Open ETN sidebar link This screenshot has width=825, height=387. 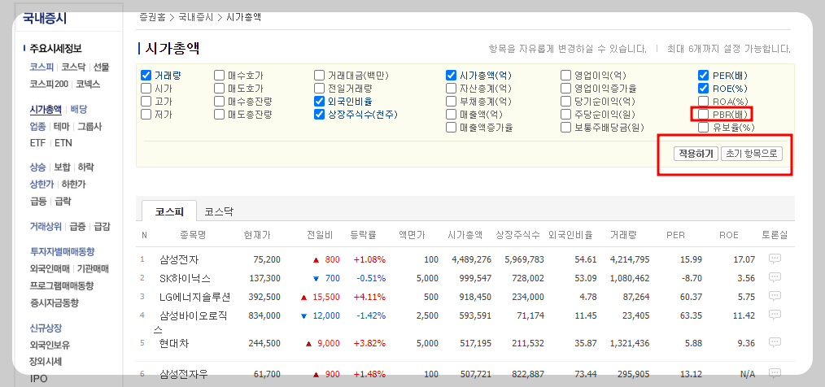tap(63, 143)
